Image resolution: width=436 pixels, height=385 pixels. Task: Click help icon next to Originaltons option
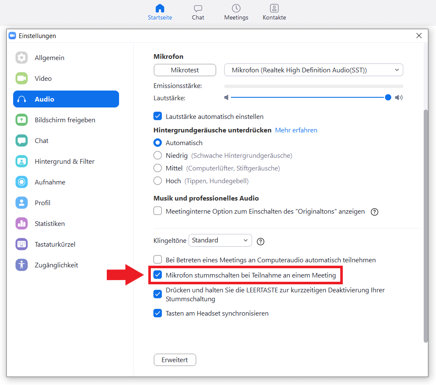pyautogui.click(x=375, y=212)
